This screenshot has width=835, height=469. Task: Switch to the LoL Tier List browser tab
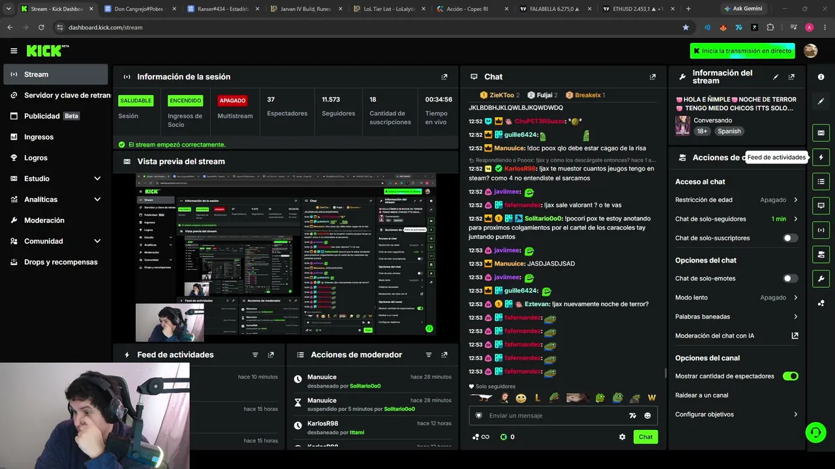click(389, 9)
